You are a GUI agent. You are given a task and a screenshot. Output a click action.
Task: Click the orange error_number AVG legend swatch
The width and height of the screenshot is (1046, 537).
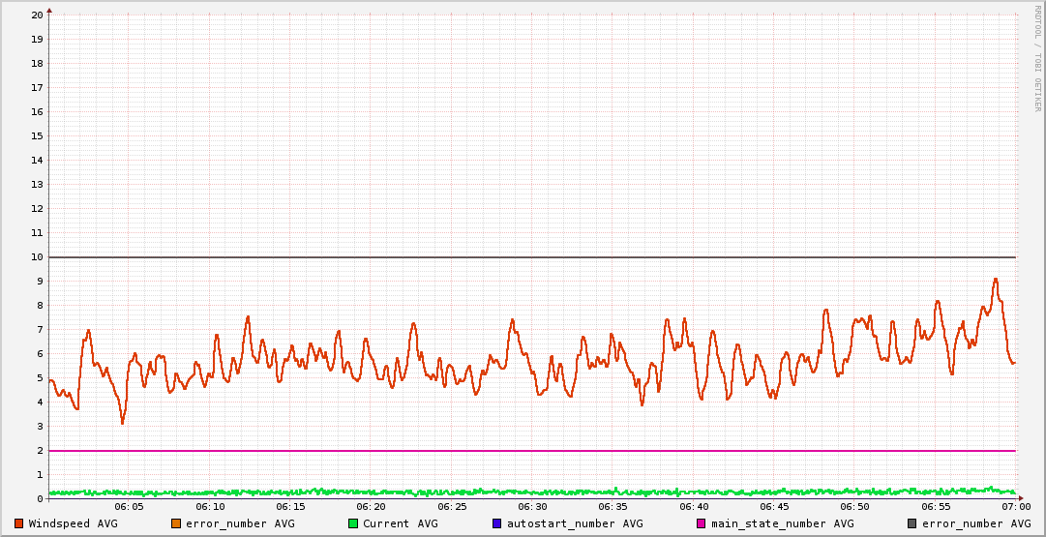(x=176, y=523)
